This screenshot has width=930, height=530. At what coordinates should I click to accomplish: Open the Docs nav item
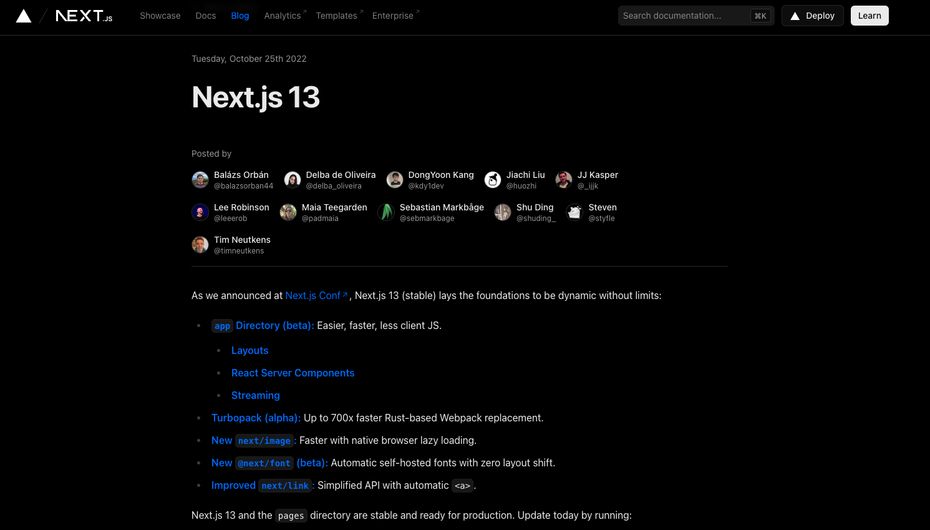tap(206, 16)
